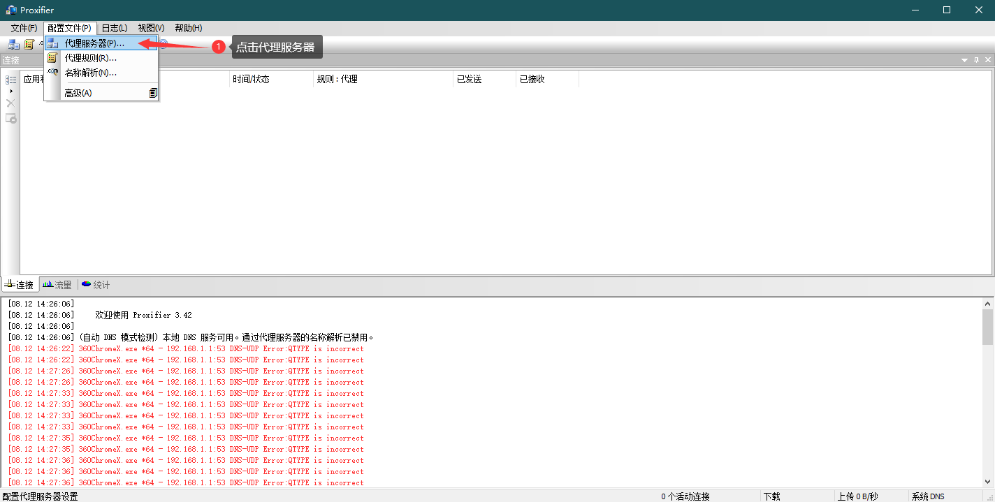The height and width of the screenshot is (502, 995).
Task: Click status bar text 配置代理服务器设置
Action: 40,496
